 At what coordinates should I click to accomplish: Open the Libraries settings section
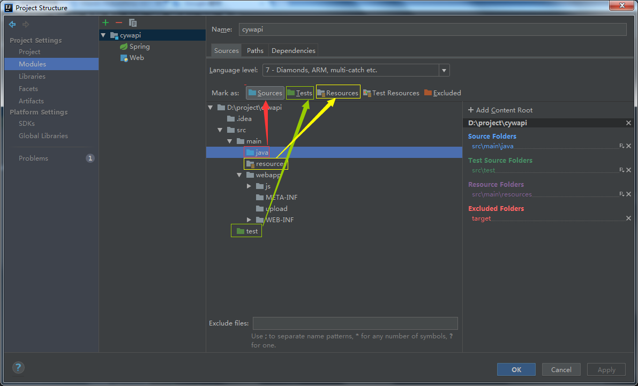point(32,77)
